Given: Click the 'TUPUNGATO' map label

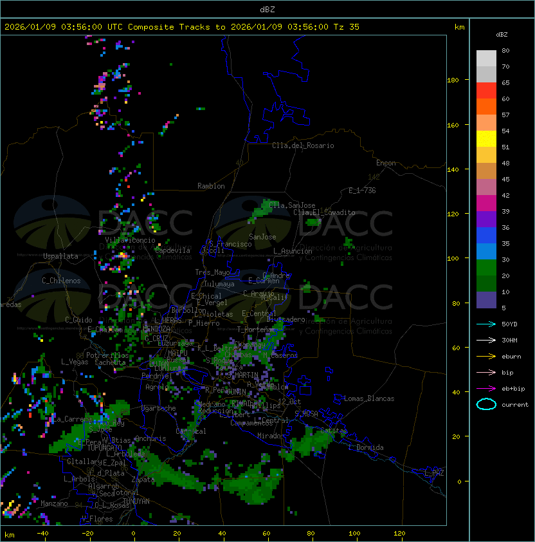Looking at the screenshot, I should tap(104, 447).
